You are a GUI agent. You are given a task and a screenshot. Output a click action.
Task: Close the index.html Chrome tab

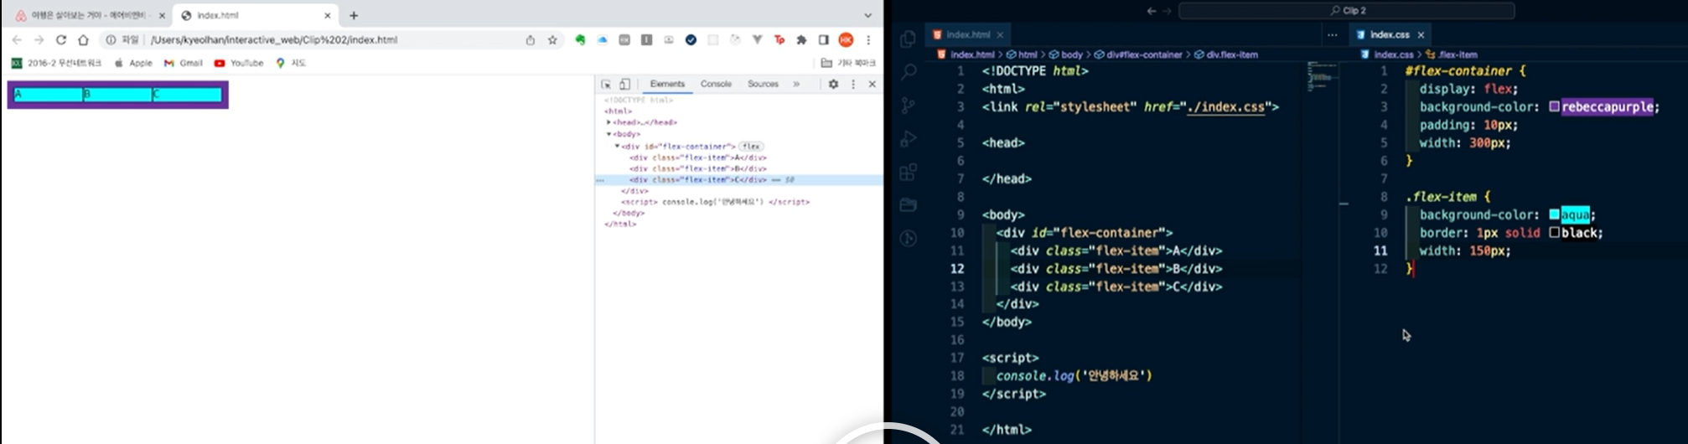tap(328, 15)
